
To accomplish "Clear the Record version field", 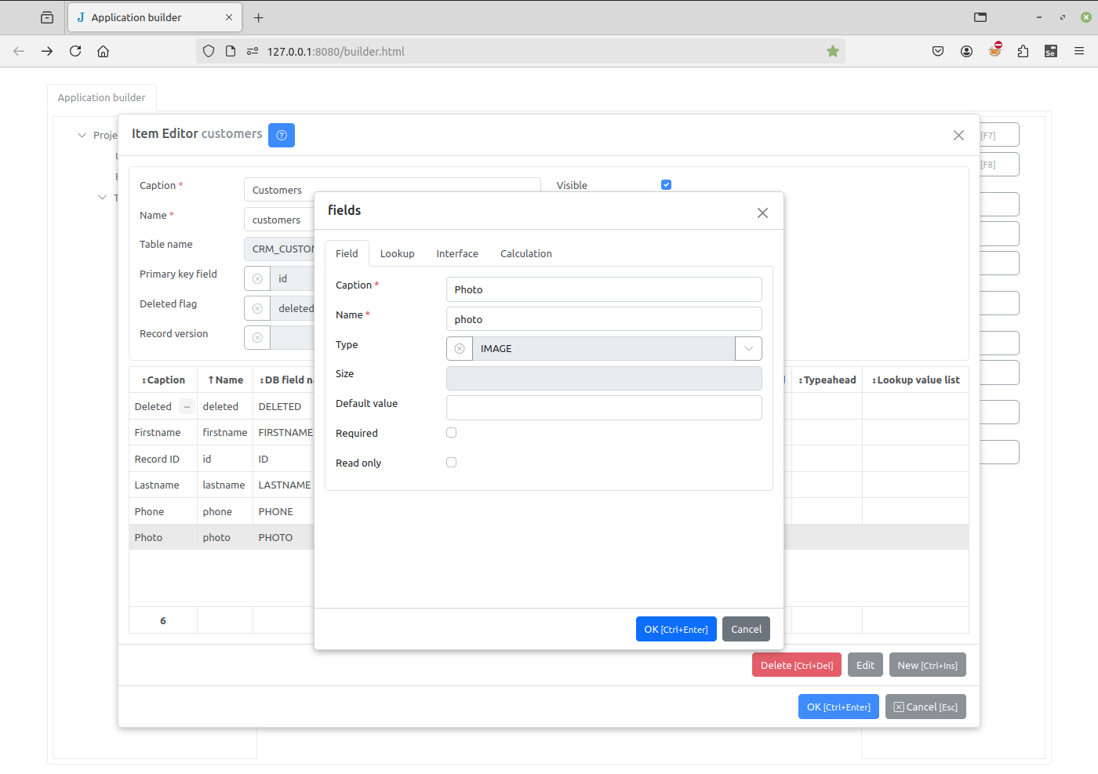I will (257, 338).
